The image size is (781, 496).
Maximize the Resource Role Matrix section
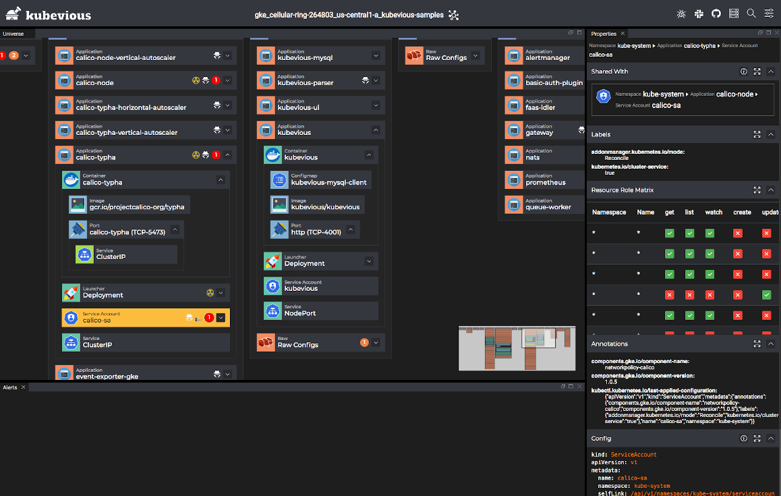(757, 190)
